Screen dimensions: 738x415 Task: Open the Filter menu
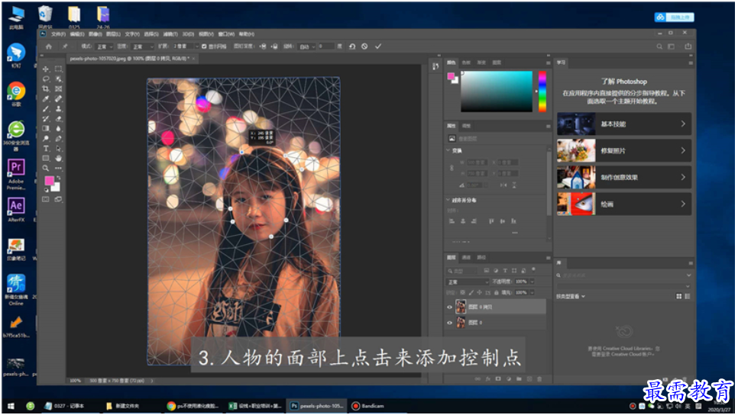pyautogui.click(x=170, y=34)
